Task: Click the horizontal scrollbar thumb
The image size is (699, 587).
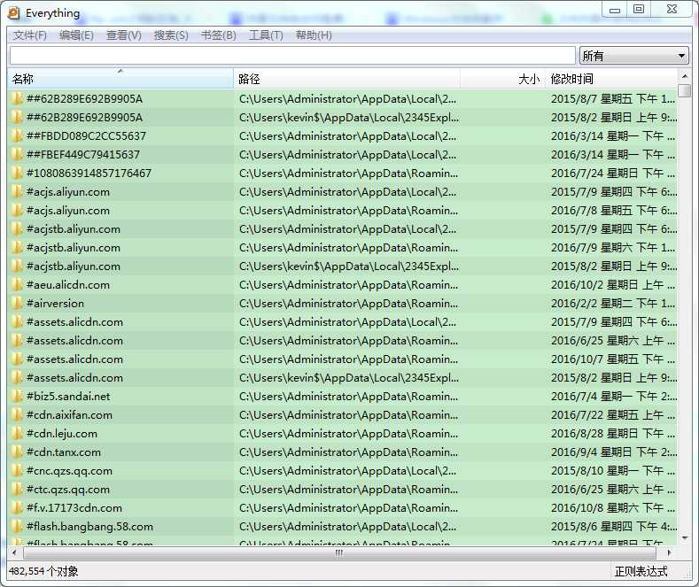Action: point(339,552)
